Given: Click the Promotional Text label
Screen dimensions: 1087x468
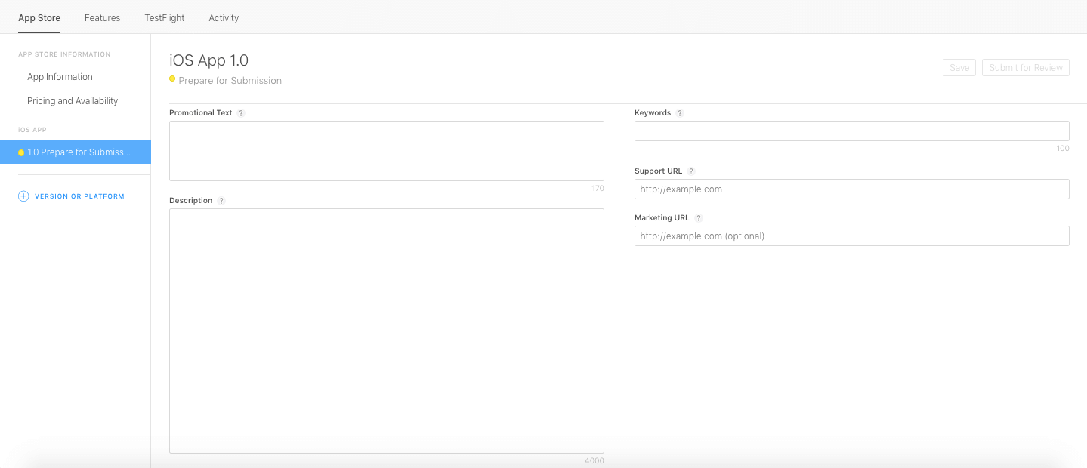Looking at the screenshot, I should pyautogui.click(x=201, y=113).
